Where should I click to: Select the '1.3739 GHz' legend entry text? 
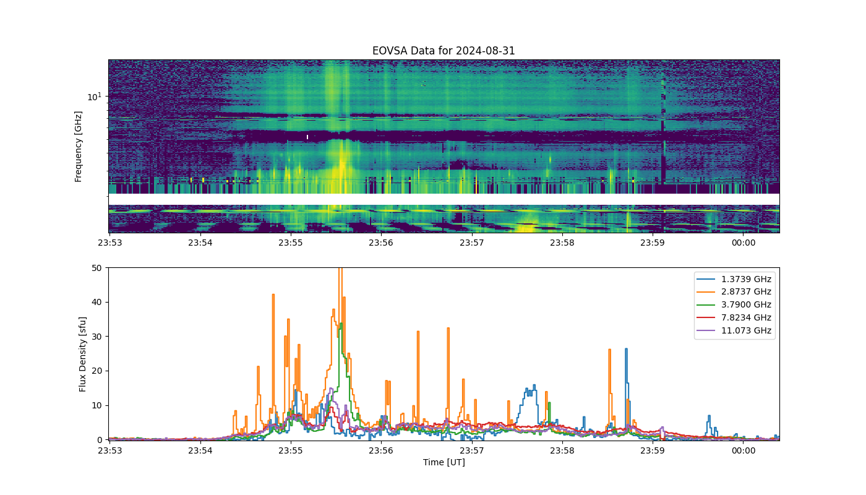[x=746, y=279]
